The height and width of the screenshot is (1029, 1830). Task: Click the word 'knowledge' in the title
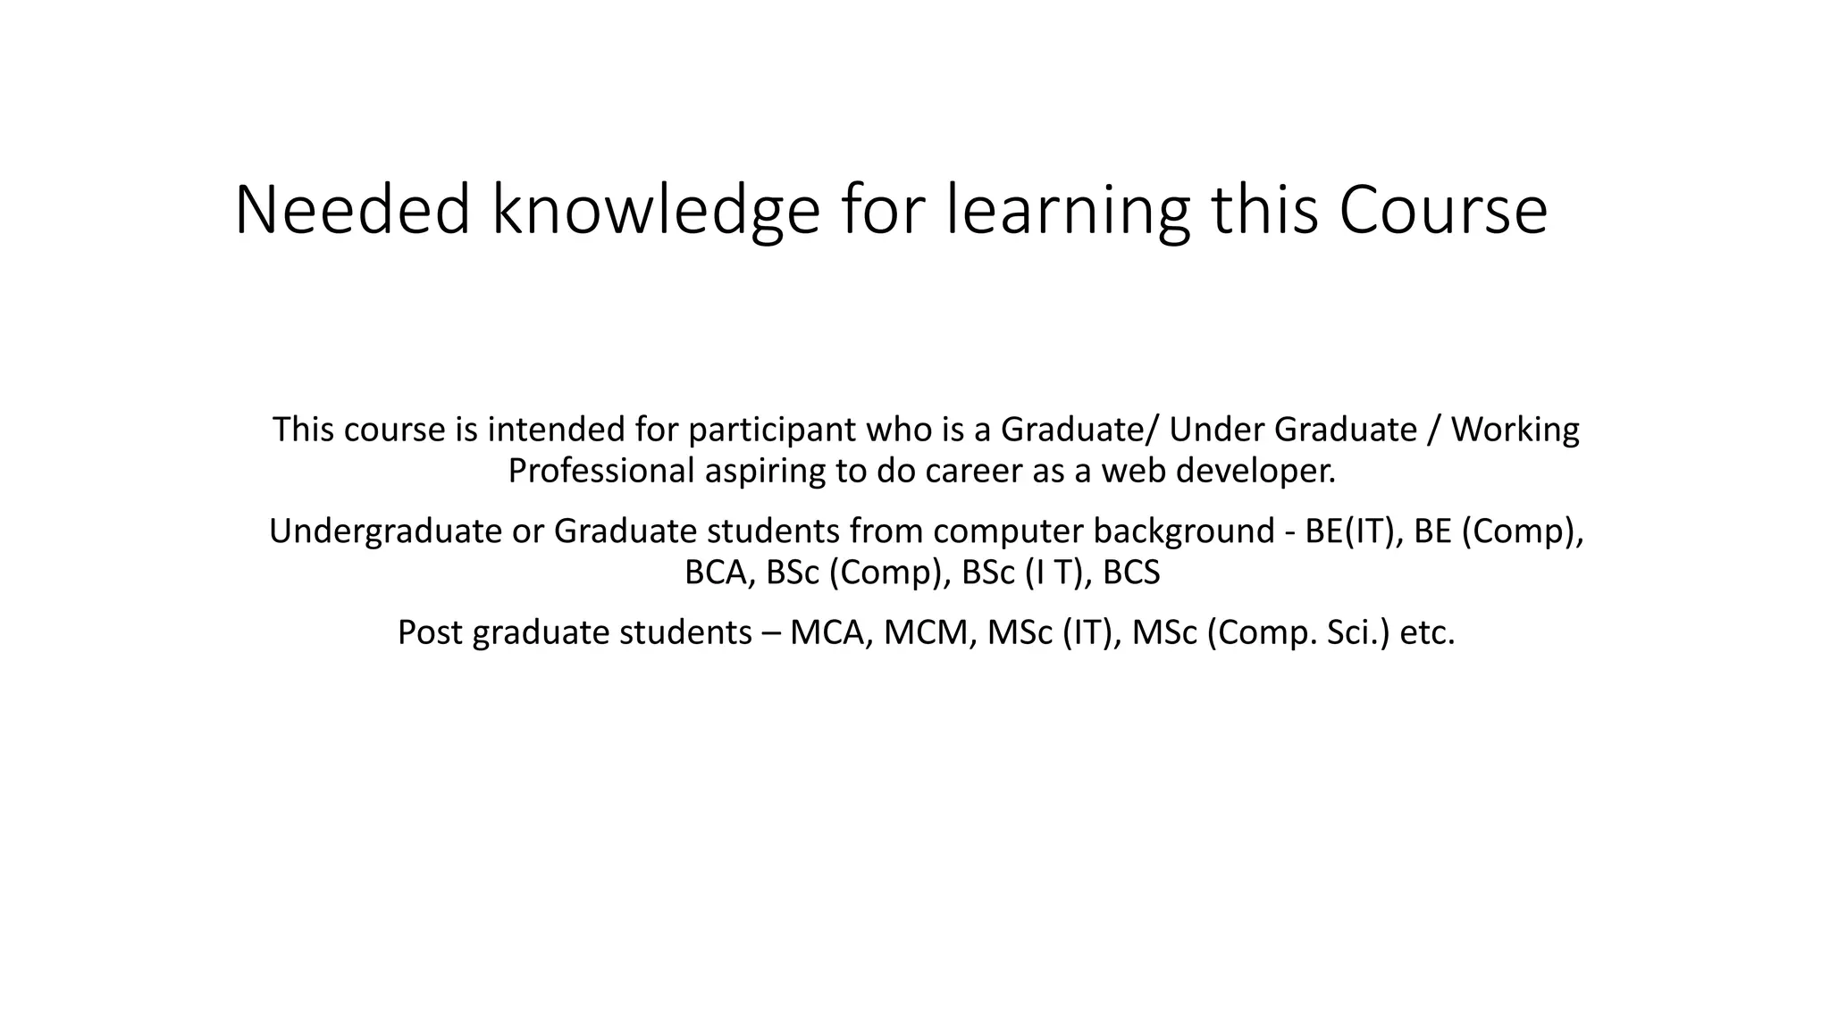655,212
